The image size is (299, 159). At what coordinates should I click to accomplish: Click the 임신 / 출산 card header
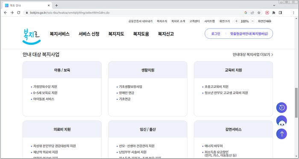coord(148,130)
